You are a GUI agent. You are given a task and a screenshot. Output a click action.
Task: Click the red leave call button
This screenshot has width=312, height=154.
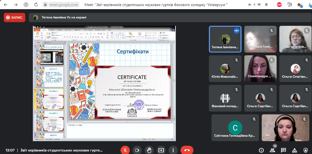(x=187, y=150)
